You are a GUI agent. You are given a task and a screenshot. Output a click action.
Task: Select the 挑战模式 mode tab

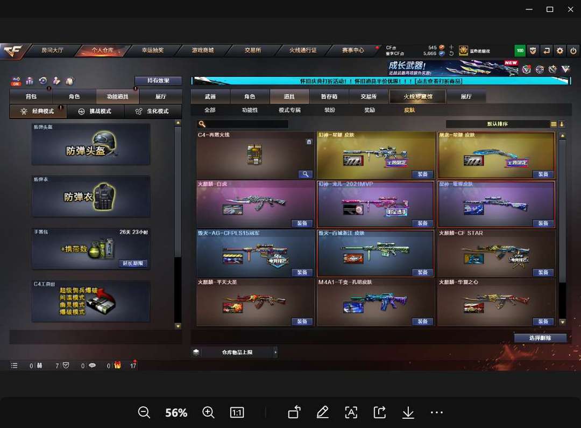[x=96, y=111]
